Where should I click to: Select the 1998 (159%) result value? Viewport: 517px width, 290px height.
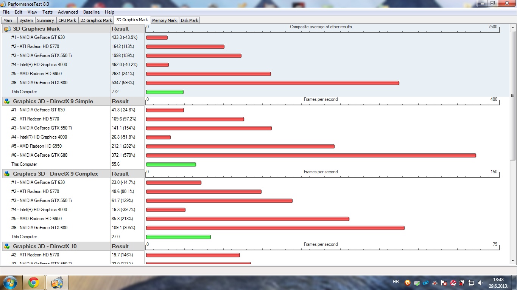click(123, 56)
